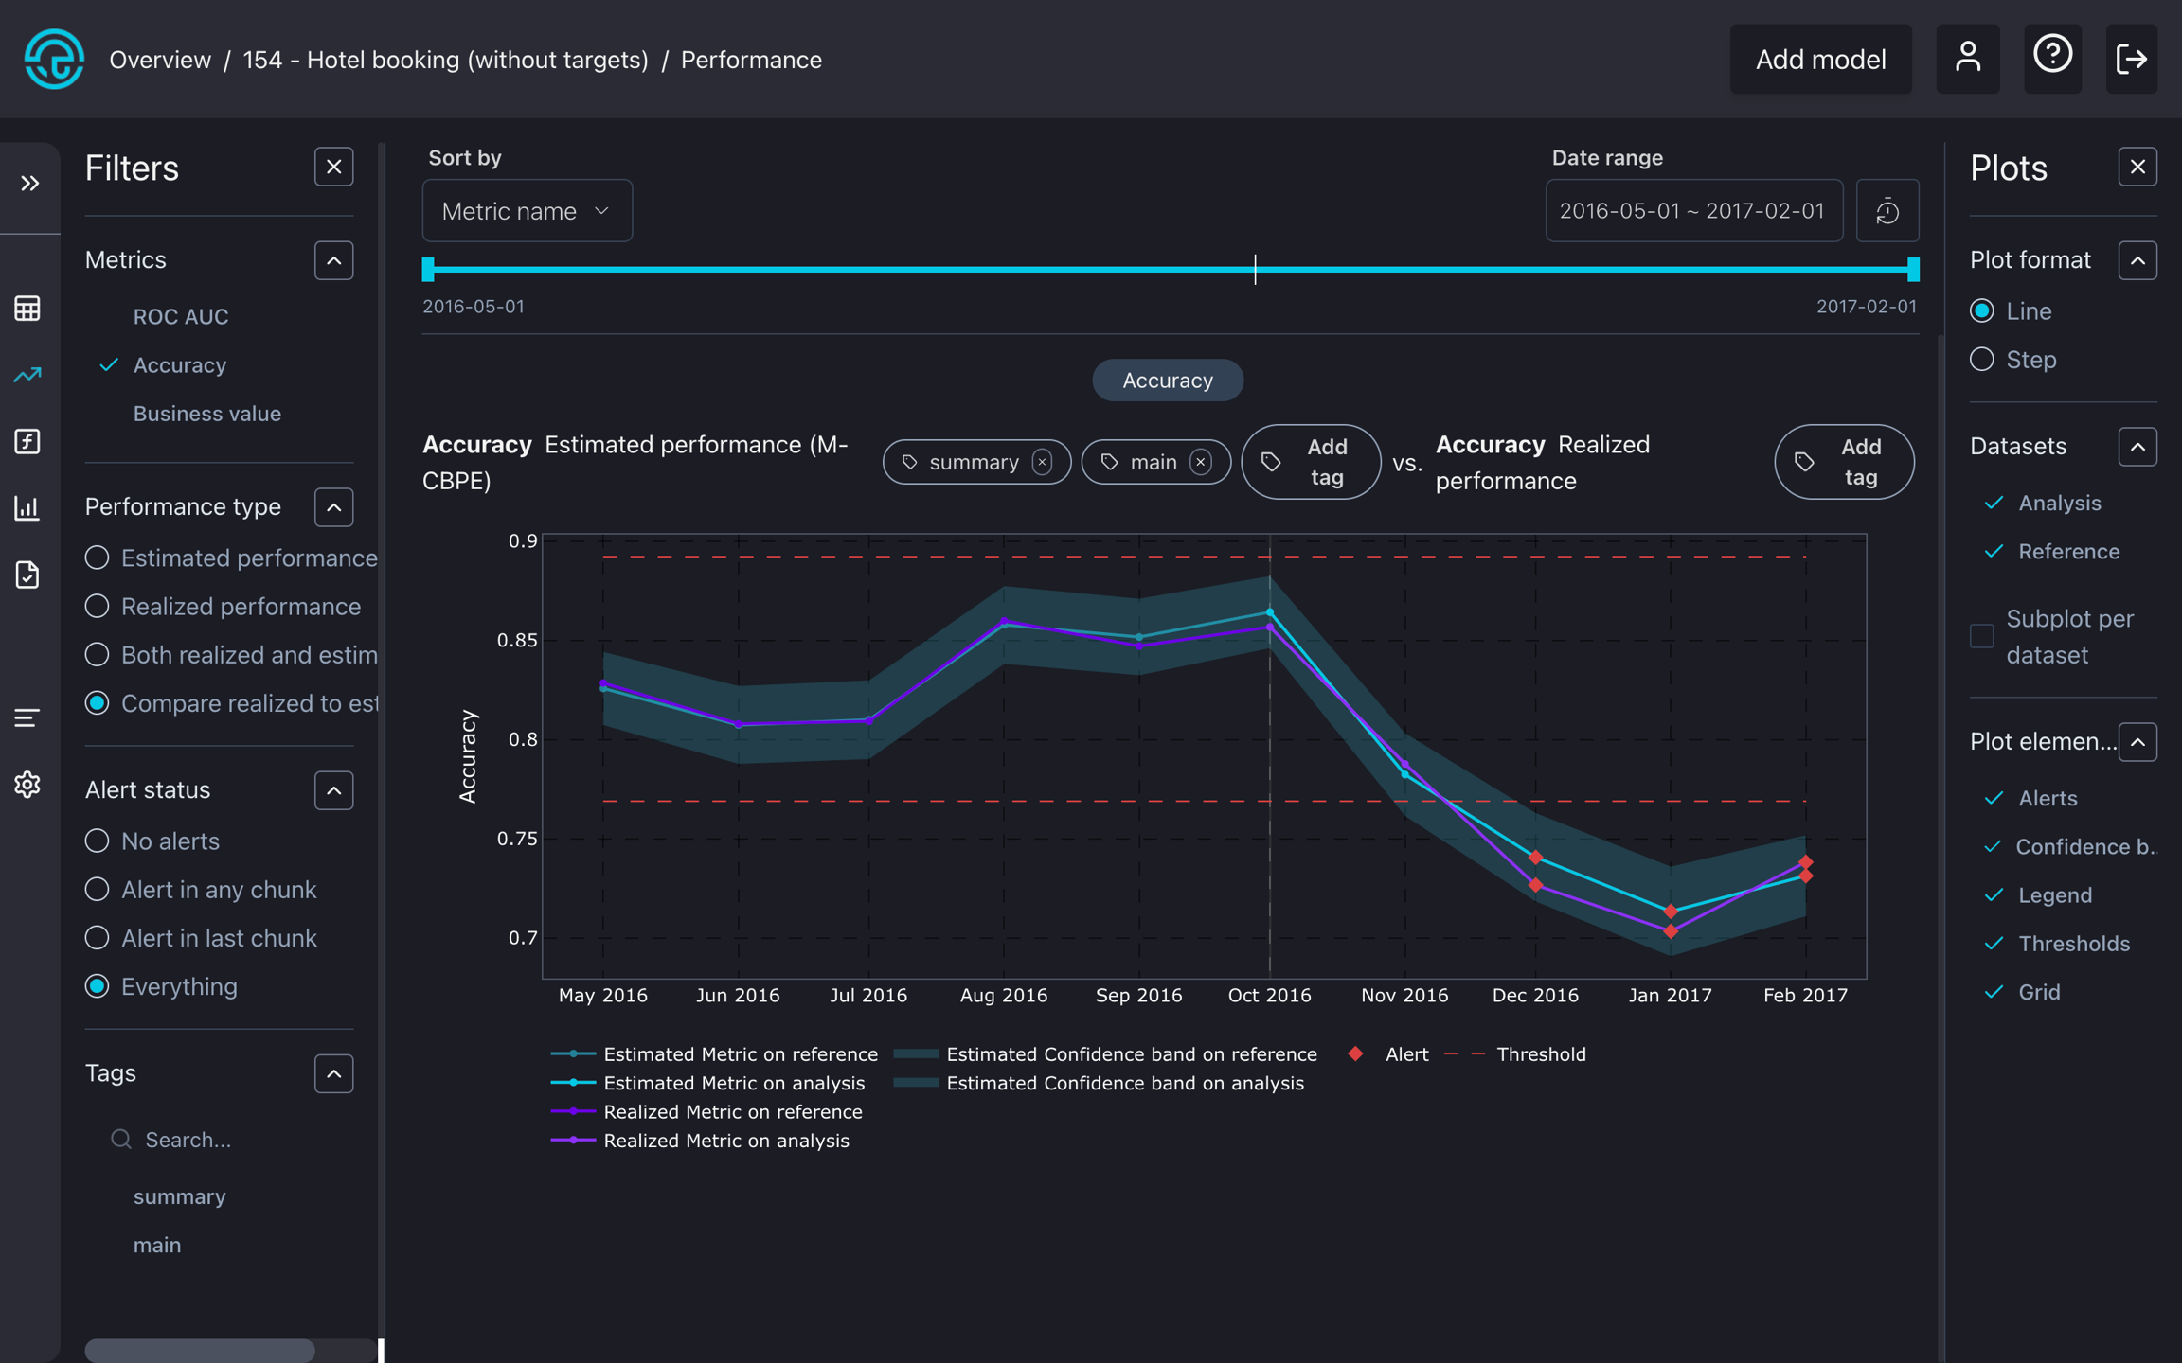The width and height of the screenshot is (2182, 1363).
Task: Open the Metric name sort dropdown
Action: coord(527,211)
